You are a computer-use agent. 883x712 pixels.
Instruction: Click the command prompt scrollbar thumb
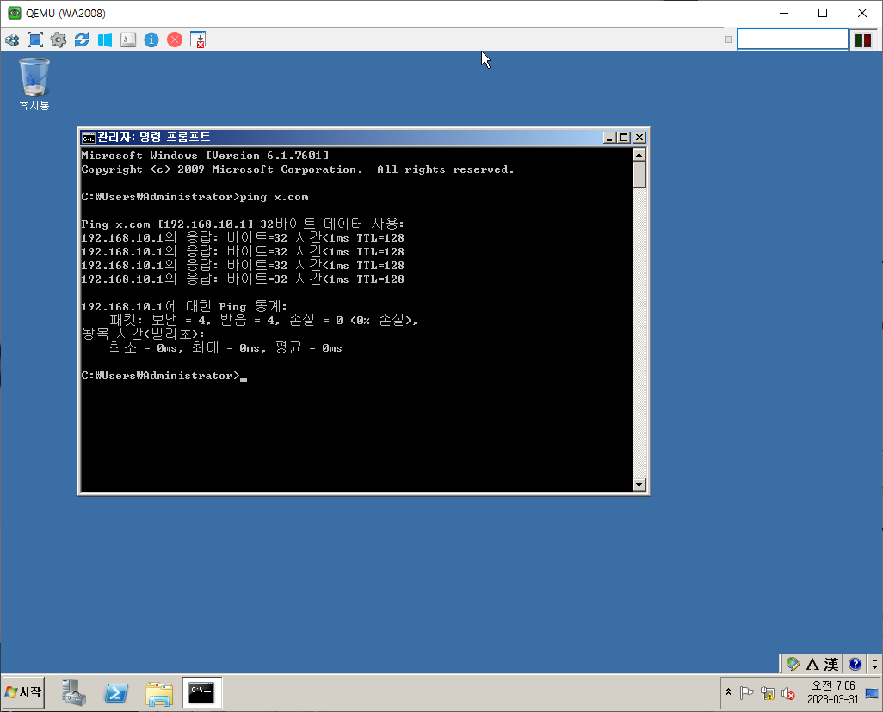[639, 175]
